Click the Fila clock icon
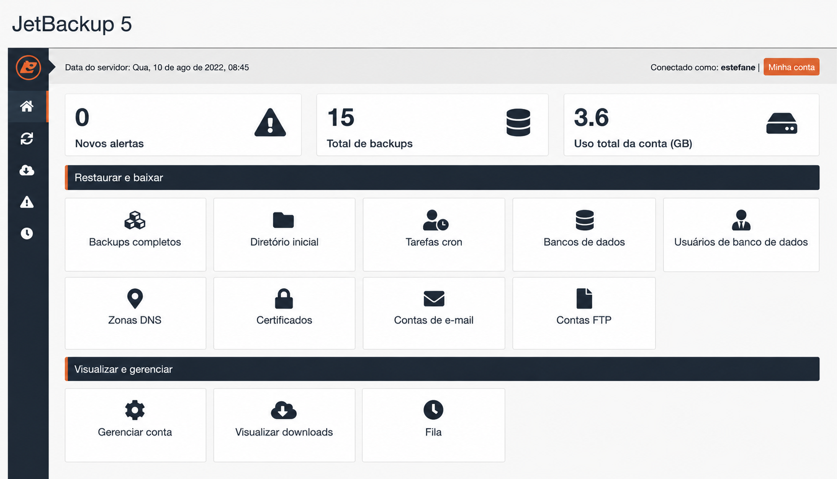 [433, 410]
